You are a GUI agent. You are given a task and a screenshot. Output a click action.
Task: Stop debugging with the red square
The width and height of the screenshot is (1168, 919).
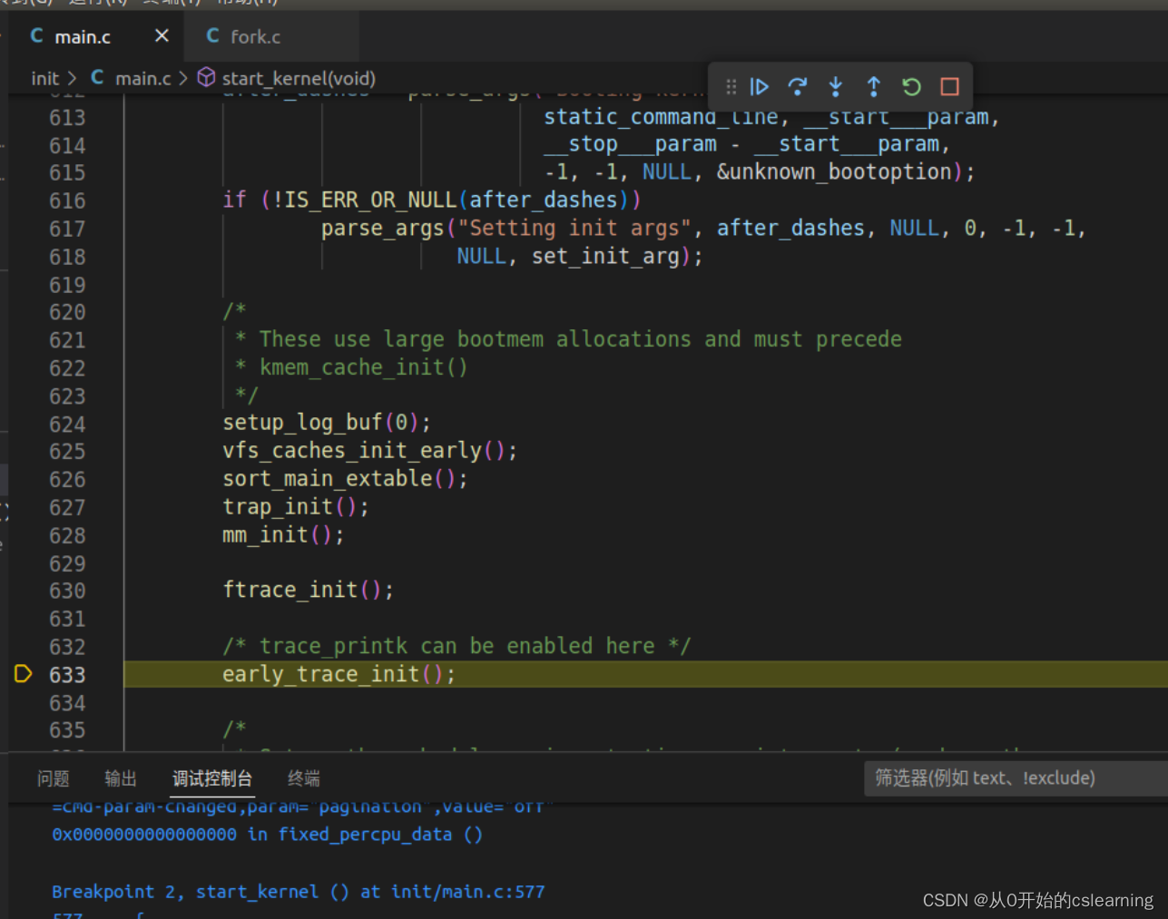pyautogui.click(x=948, y=86)
